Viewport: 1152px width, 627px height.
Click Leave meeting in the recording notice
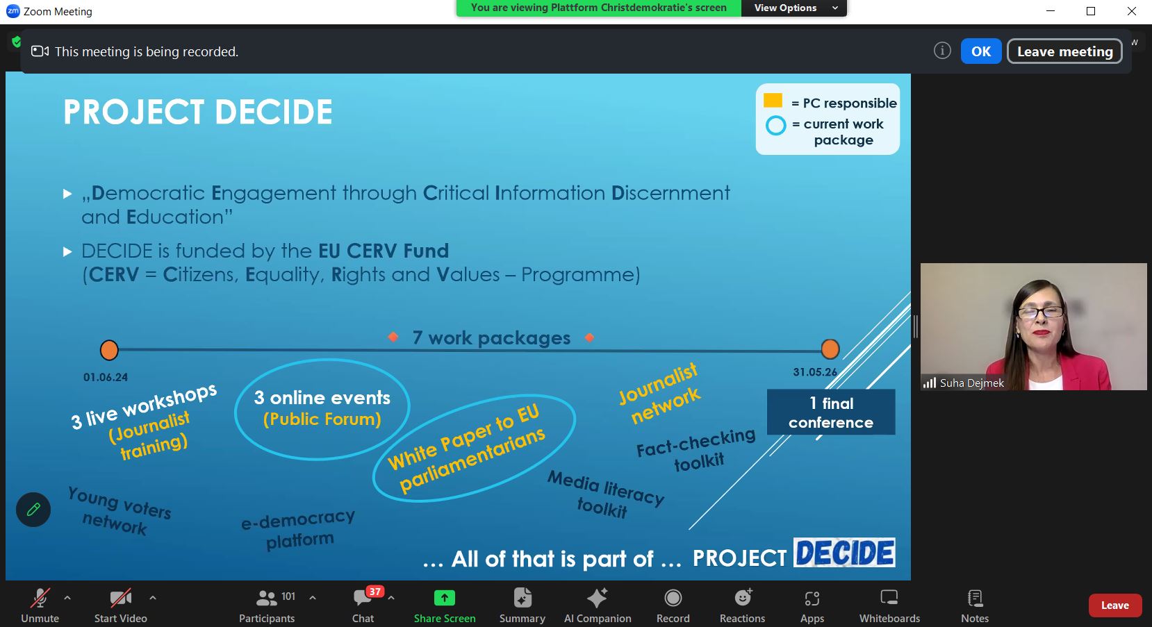click(1064, 51)
